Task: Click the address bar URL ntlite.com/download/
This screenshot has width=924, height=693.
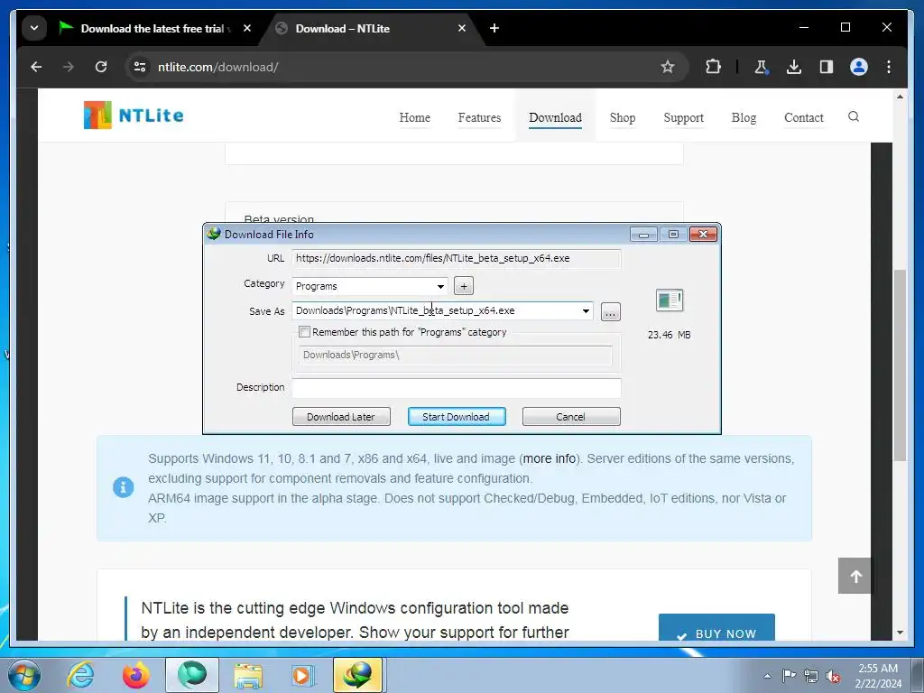Action: tap(218, 67)
